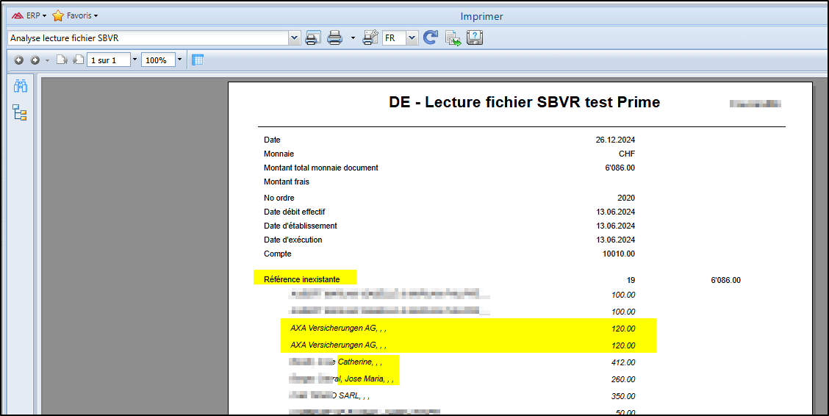Click the currency value CHF
The image size is (829, 416).
click(x=626, y=154)
